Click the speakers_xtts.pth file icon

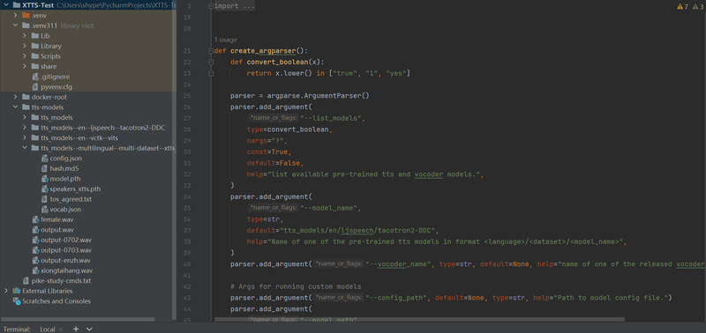pyautogui.click(x=45, y=189)
